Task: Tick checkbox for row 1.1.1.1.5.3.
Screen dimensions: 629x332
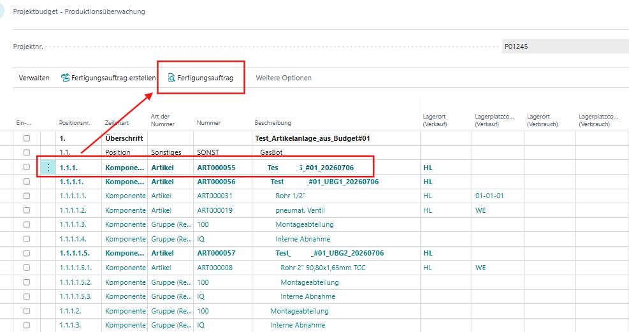Action: pos(27,296)
